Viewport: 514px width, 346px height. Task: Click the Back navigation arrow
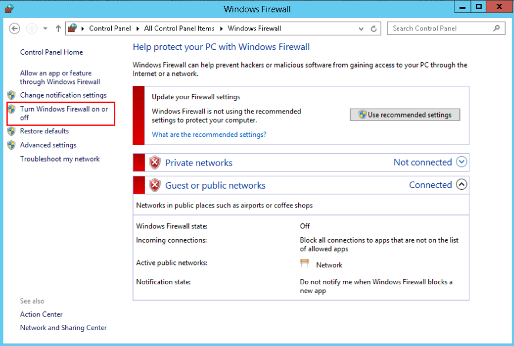tap(14, 28)
